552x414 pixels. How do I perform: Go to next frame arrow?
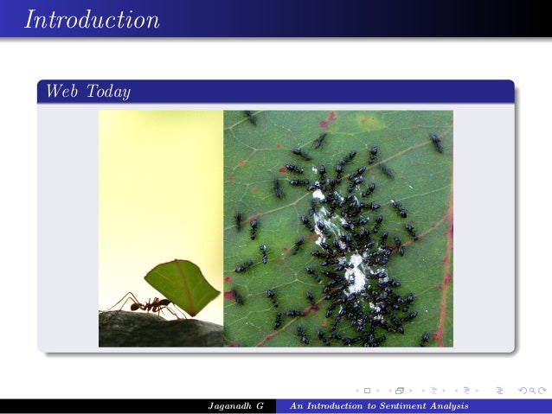coord(411,391)
